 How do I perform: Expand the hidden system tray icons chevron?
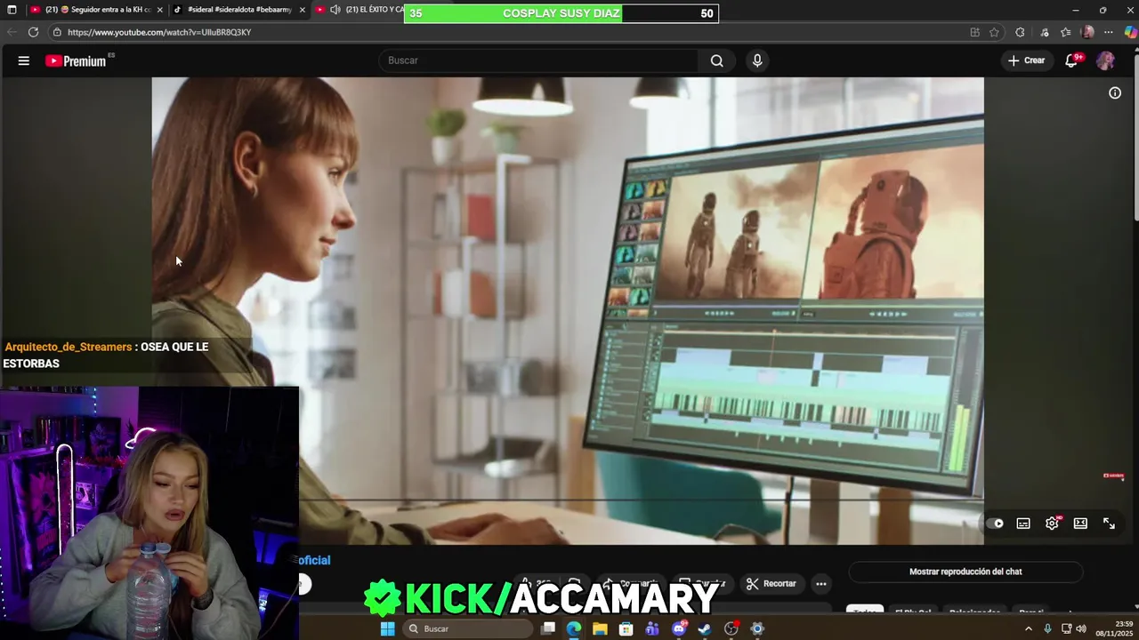pyautogui.click(x=1029, y=628)
